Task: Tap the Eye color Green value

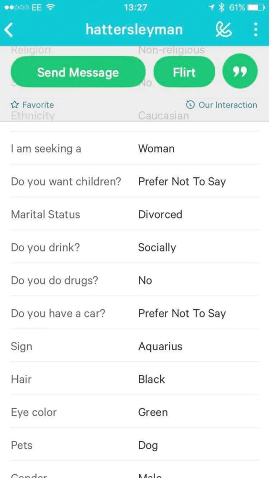Action: pyautogui.click(x=153, y=412)
